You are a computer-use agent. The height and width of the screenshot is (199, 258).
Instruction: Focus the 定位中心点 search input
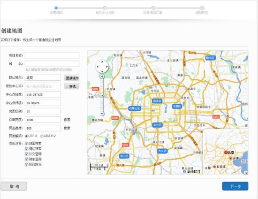[43, 86]
